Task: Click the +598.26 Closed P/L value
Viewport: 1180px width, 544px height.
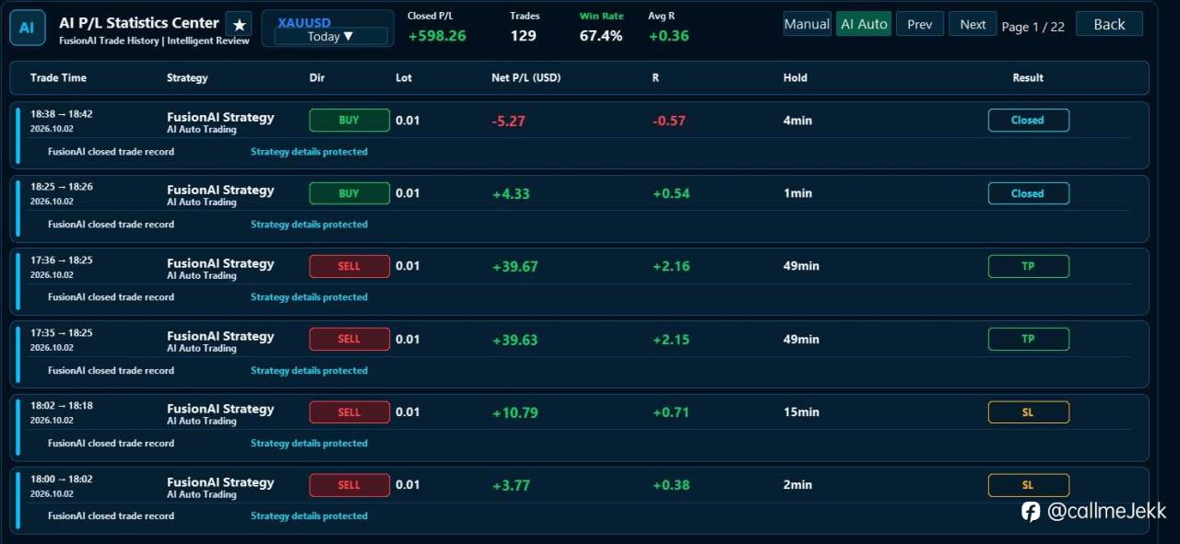Action: [x=437, y=36]
